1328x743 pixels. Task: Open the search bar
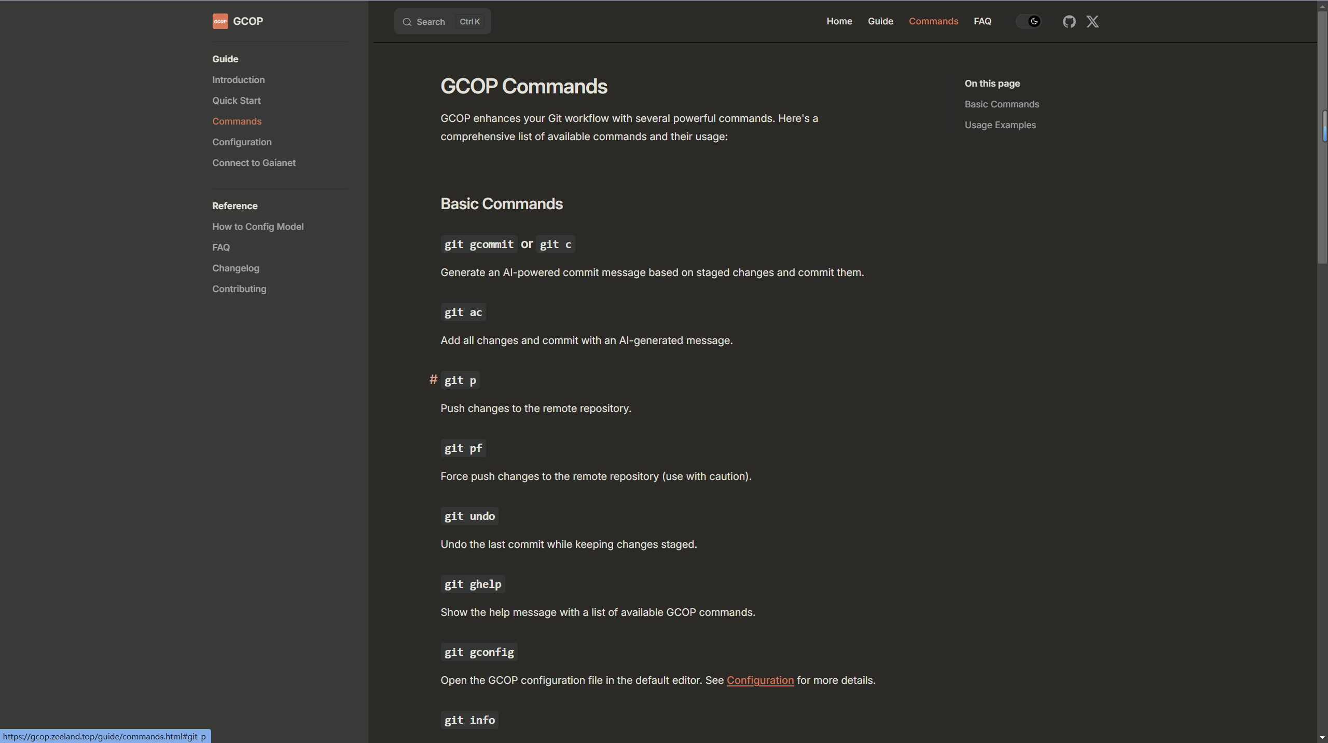point(441,21)
